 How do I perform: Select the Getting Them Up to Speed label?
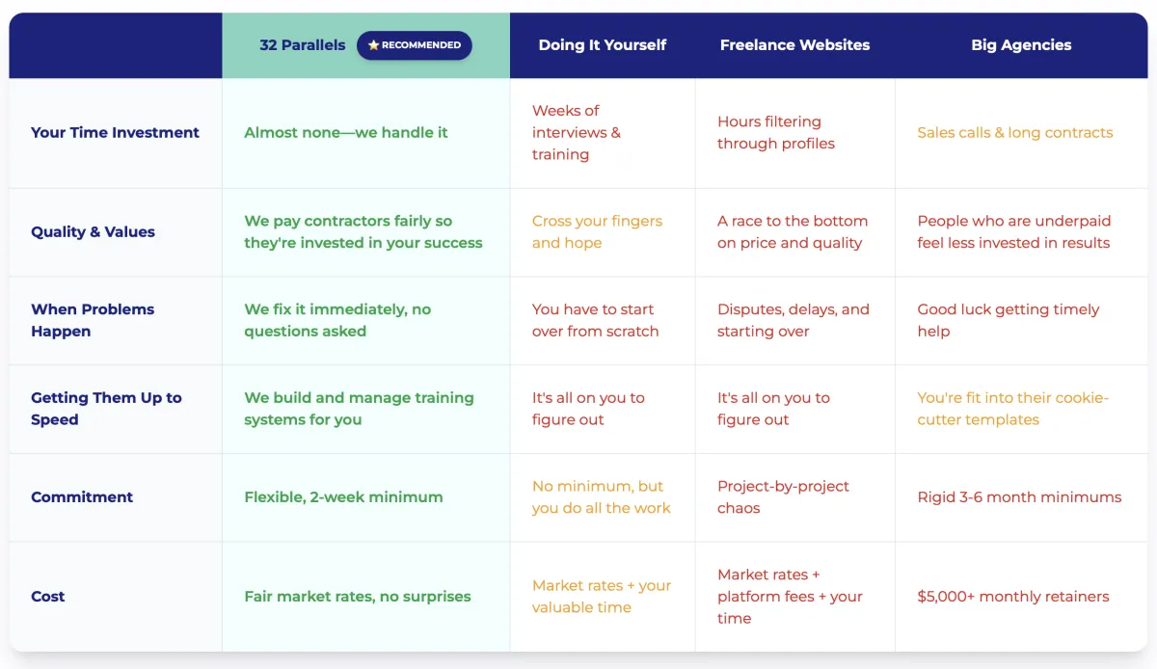click(106, 409)
